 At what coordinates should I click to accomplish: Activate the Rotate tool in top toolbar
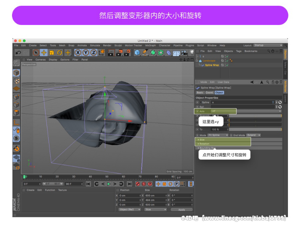(x=60, y=52)
